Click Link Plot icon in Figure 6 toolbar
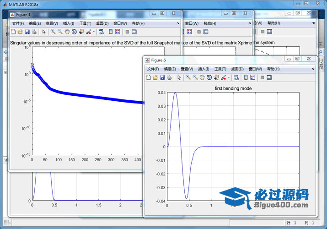Image resolution: width=327 pixels, height=229 pixels. point(236,77)
